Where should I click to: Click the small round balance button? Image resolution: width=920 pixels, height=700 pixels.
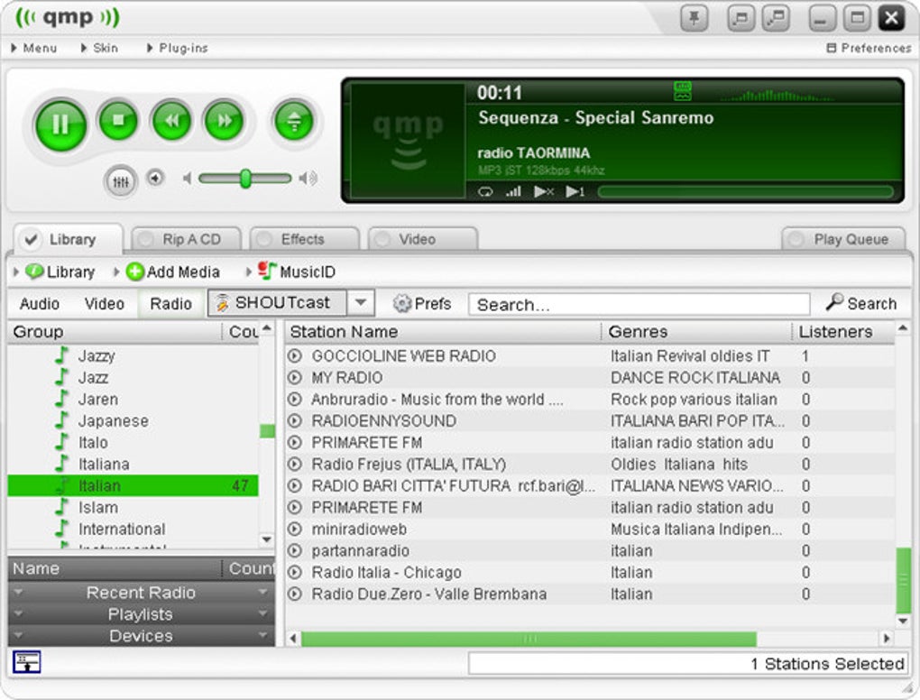[x=155, y=177]
